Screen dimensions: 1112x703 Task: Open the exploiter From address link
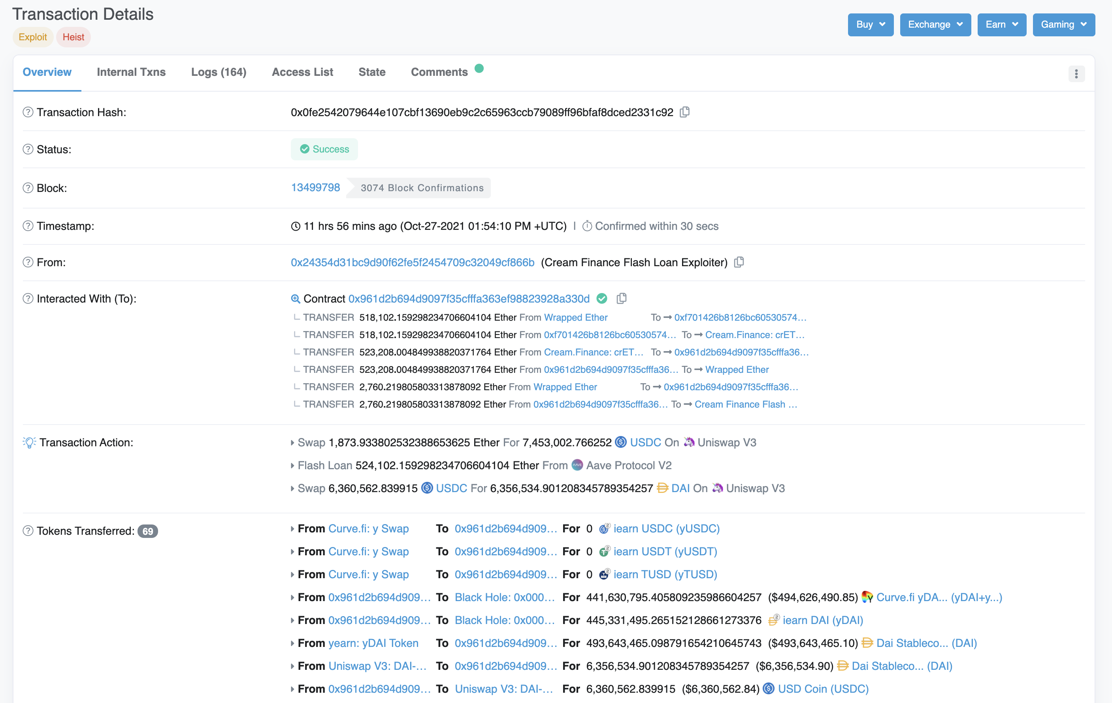(413, 262)
